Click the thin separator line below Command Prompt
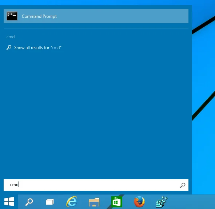This screenshot has width=215, height=209. (x=96, y=28)
